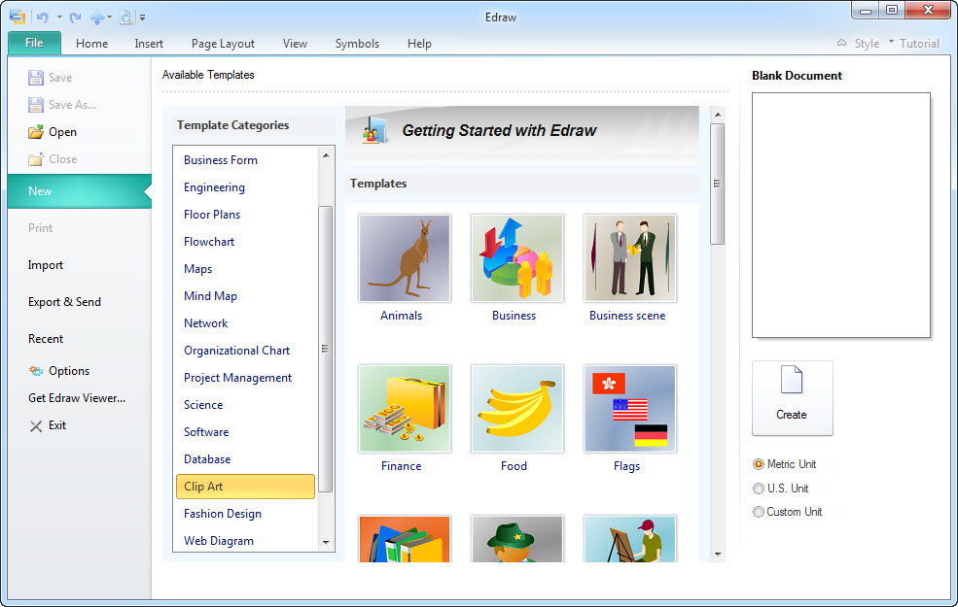
Task: Click the Blank Document preview page
Action: 840,215
